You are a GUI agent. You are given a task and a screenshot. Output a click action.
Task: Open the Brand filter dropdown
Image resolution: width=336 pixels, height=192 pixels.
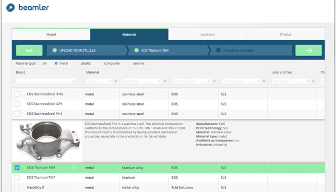[46, 81]
